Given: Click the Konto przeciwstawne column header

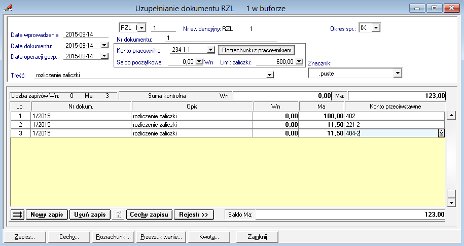Looking at the screenshot, I should 396,107.
